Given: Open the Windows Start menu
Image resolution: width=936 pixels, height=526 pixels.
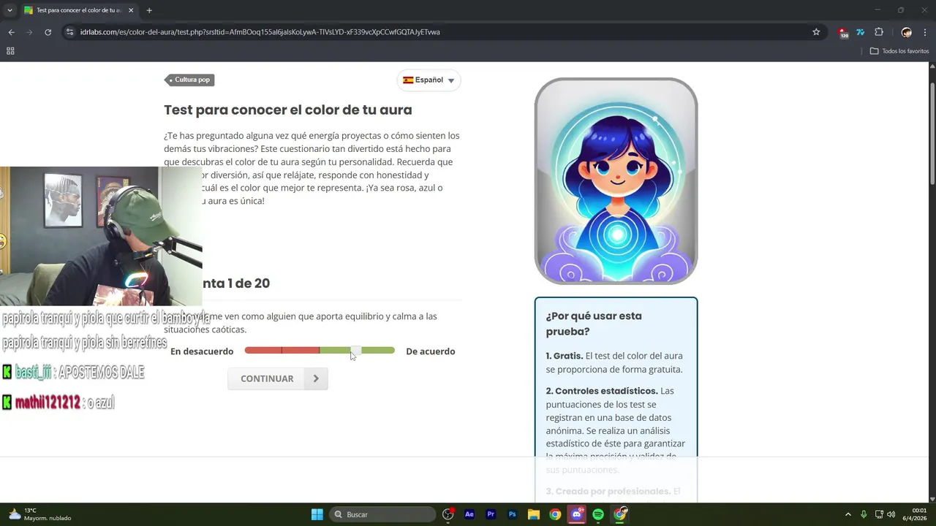Looking at the screenshot, I should point(317,514).
